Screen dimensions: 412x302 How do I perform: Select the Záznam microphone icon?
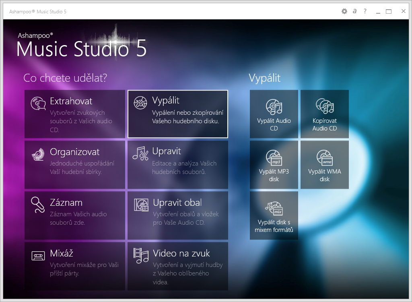(x=37, y=205)
